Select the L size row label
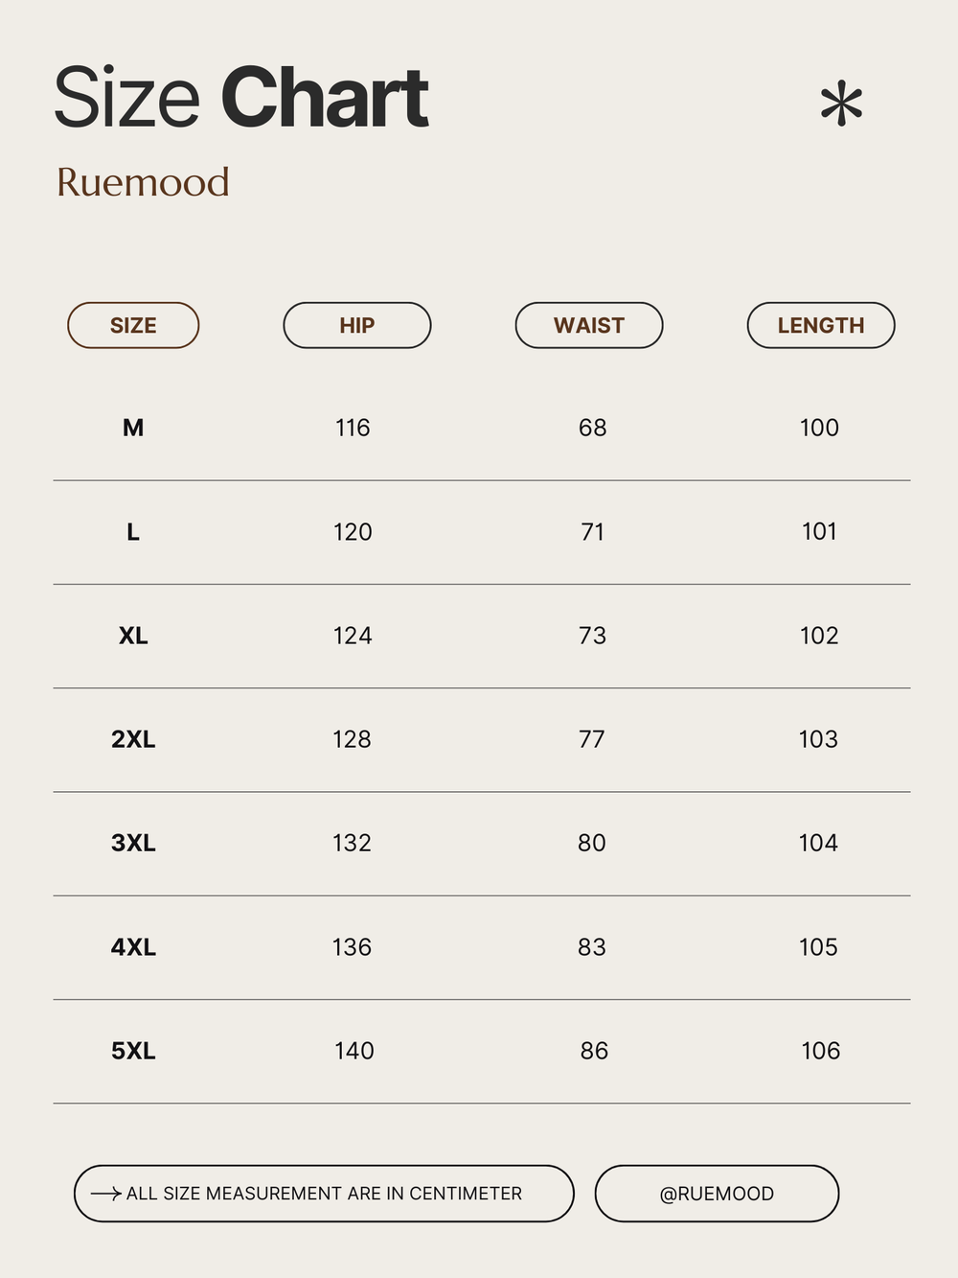 133,531
